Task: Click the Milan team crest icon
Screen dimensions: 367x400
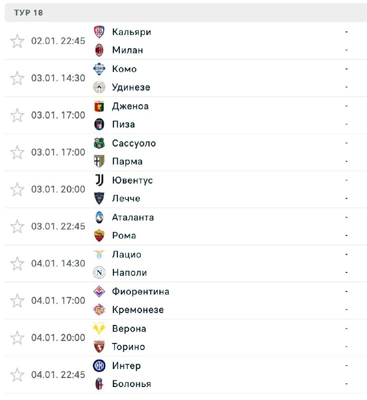Action: point(99,50)
